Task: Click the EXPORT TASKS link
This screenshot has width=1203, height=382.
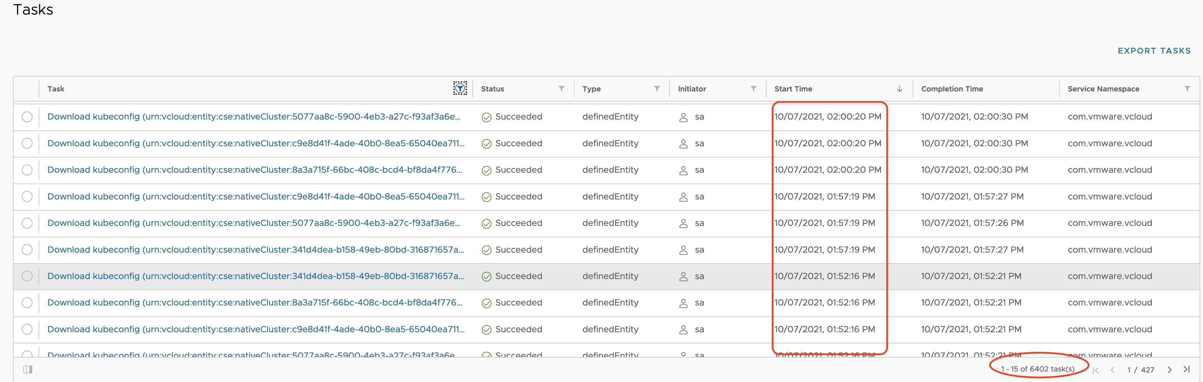Action: (1154, 50)
